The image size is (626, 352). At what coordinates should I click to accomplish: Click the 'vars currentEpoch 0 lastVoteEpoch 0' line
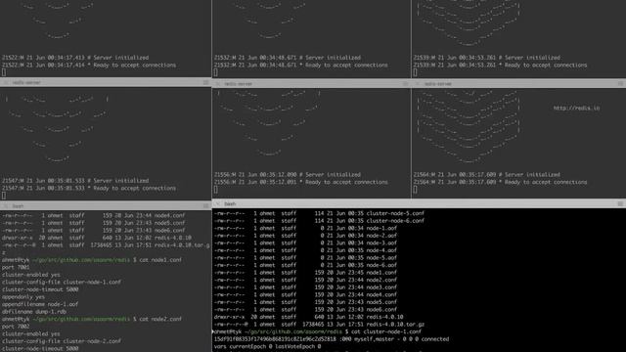click(x=267, y=346)
